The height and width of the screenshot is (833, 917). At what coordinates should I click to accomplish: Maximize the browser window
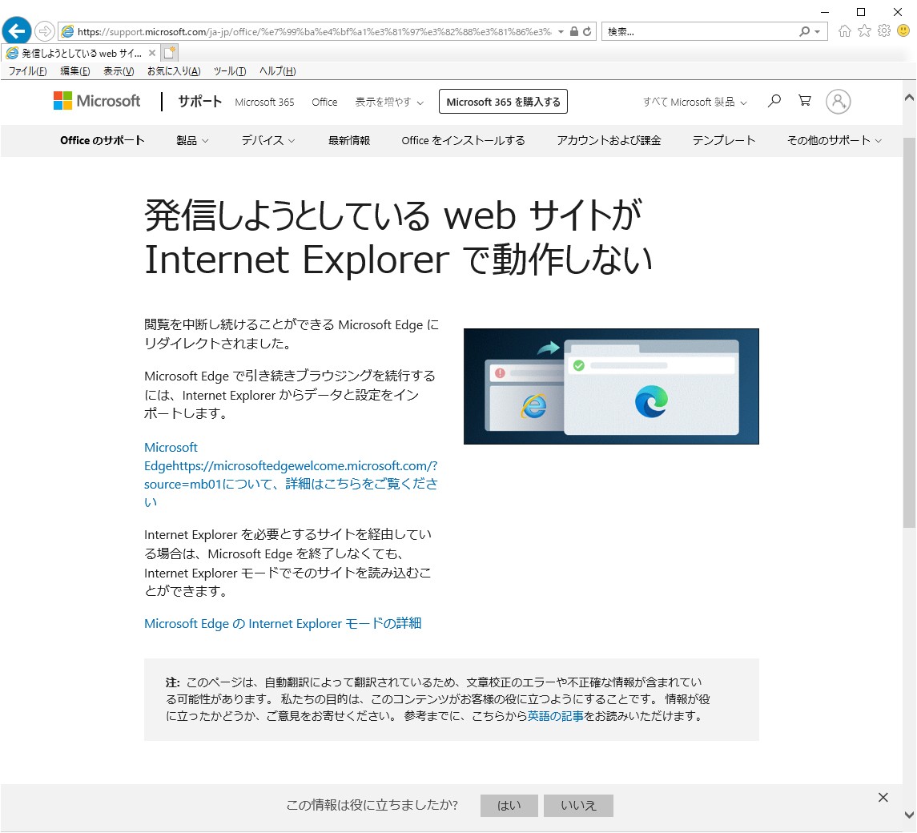pyautogui.click(x=861, y=12)
